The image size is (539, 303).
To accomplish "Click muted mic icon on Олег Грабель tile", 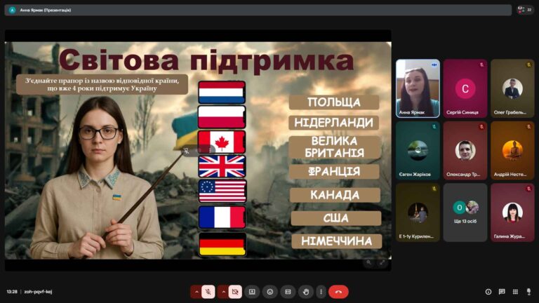I will pyautogui.click(x=529, y=65).
